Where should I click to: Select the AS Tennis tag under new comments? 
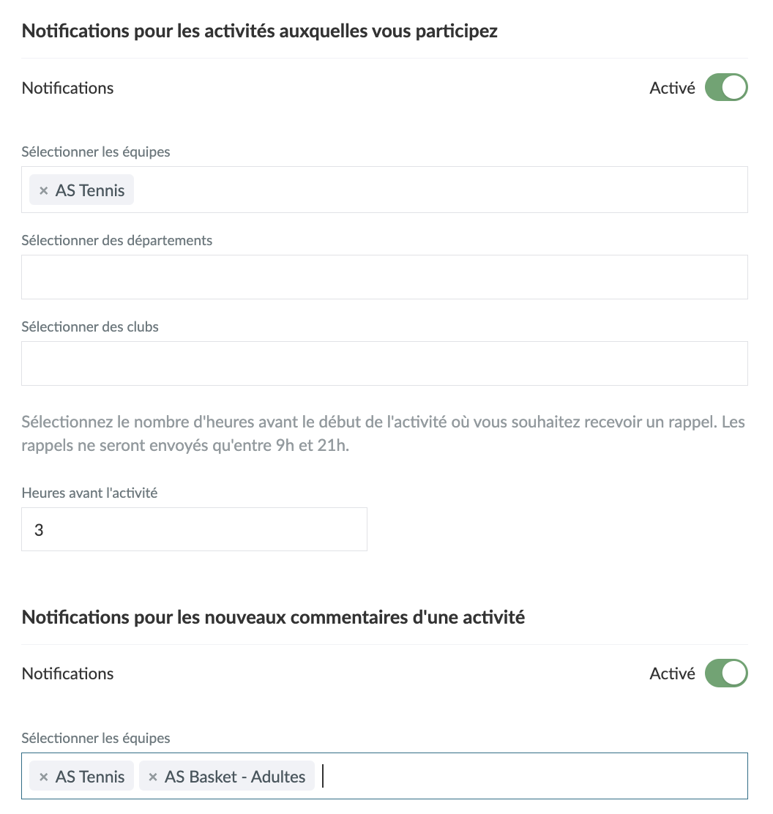(x=90, y=777)
